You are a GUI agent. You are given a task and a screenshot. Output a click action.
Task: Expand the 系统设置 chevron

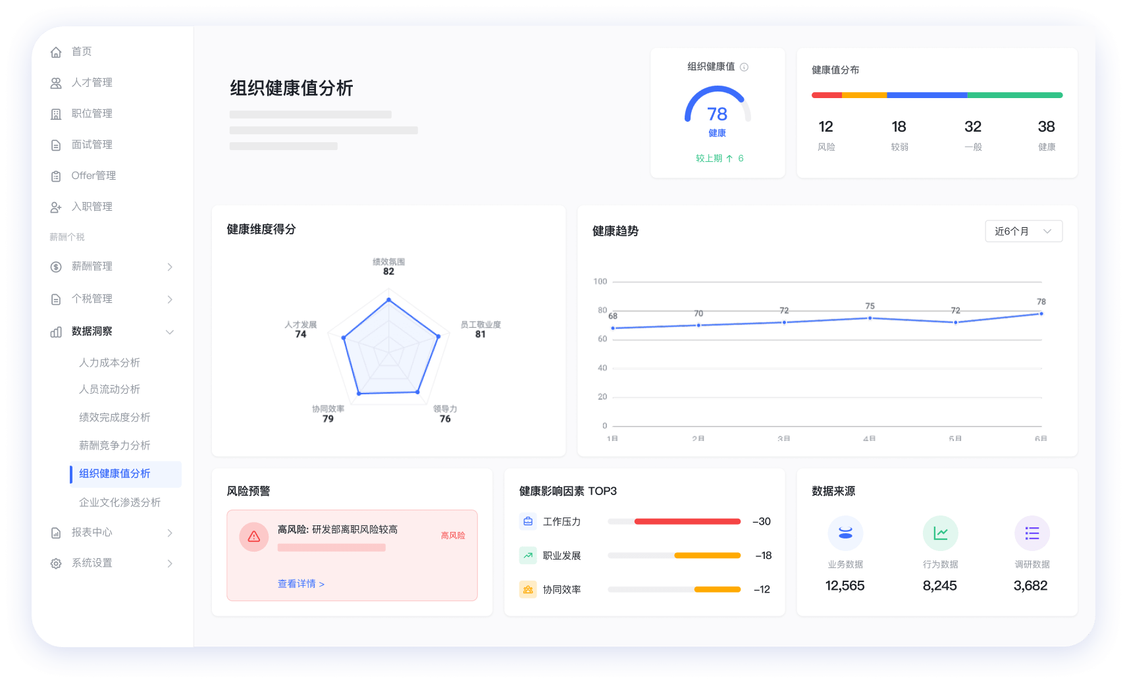point(170,564)
